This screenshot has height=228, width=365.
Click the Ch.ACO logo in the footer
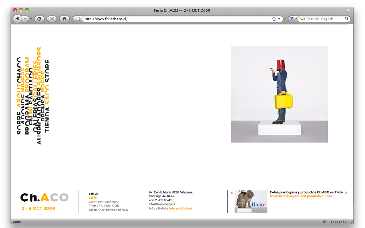point(44,197)
